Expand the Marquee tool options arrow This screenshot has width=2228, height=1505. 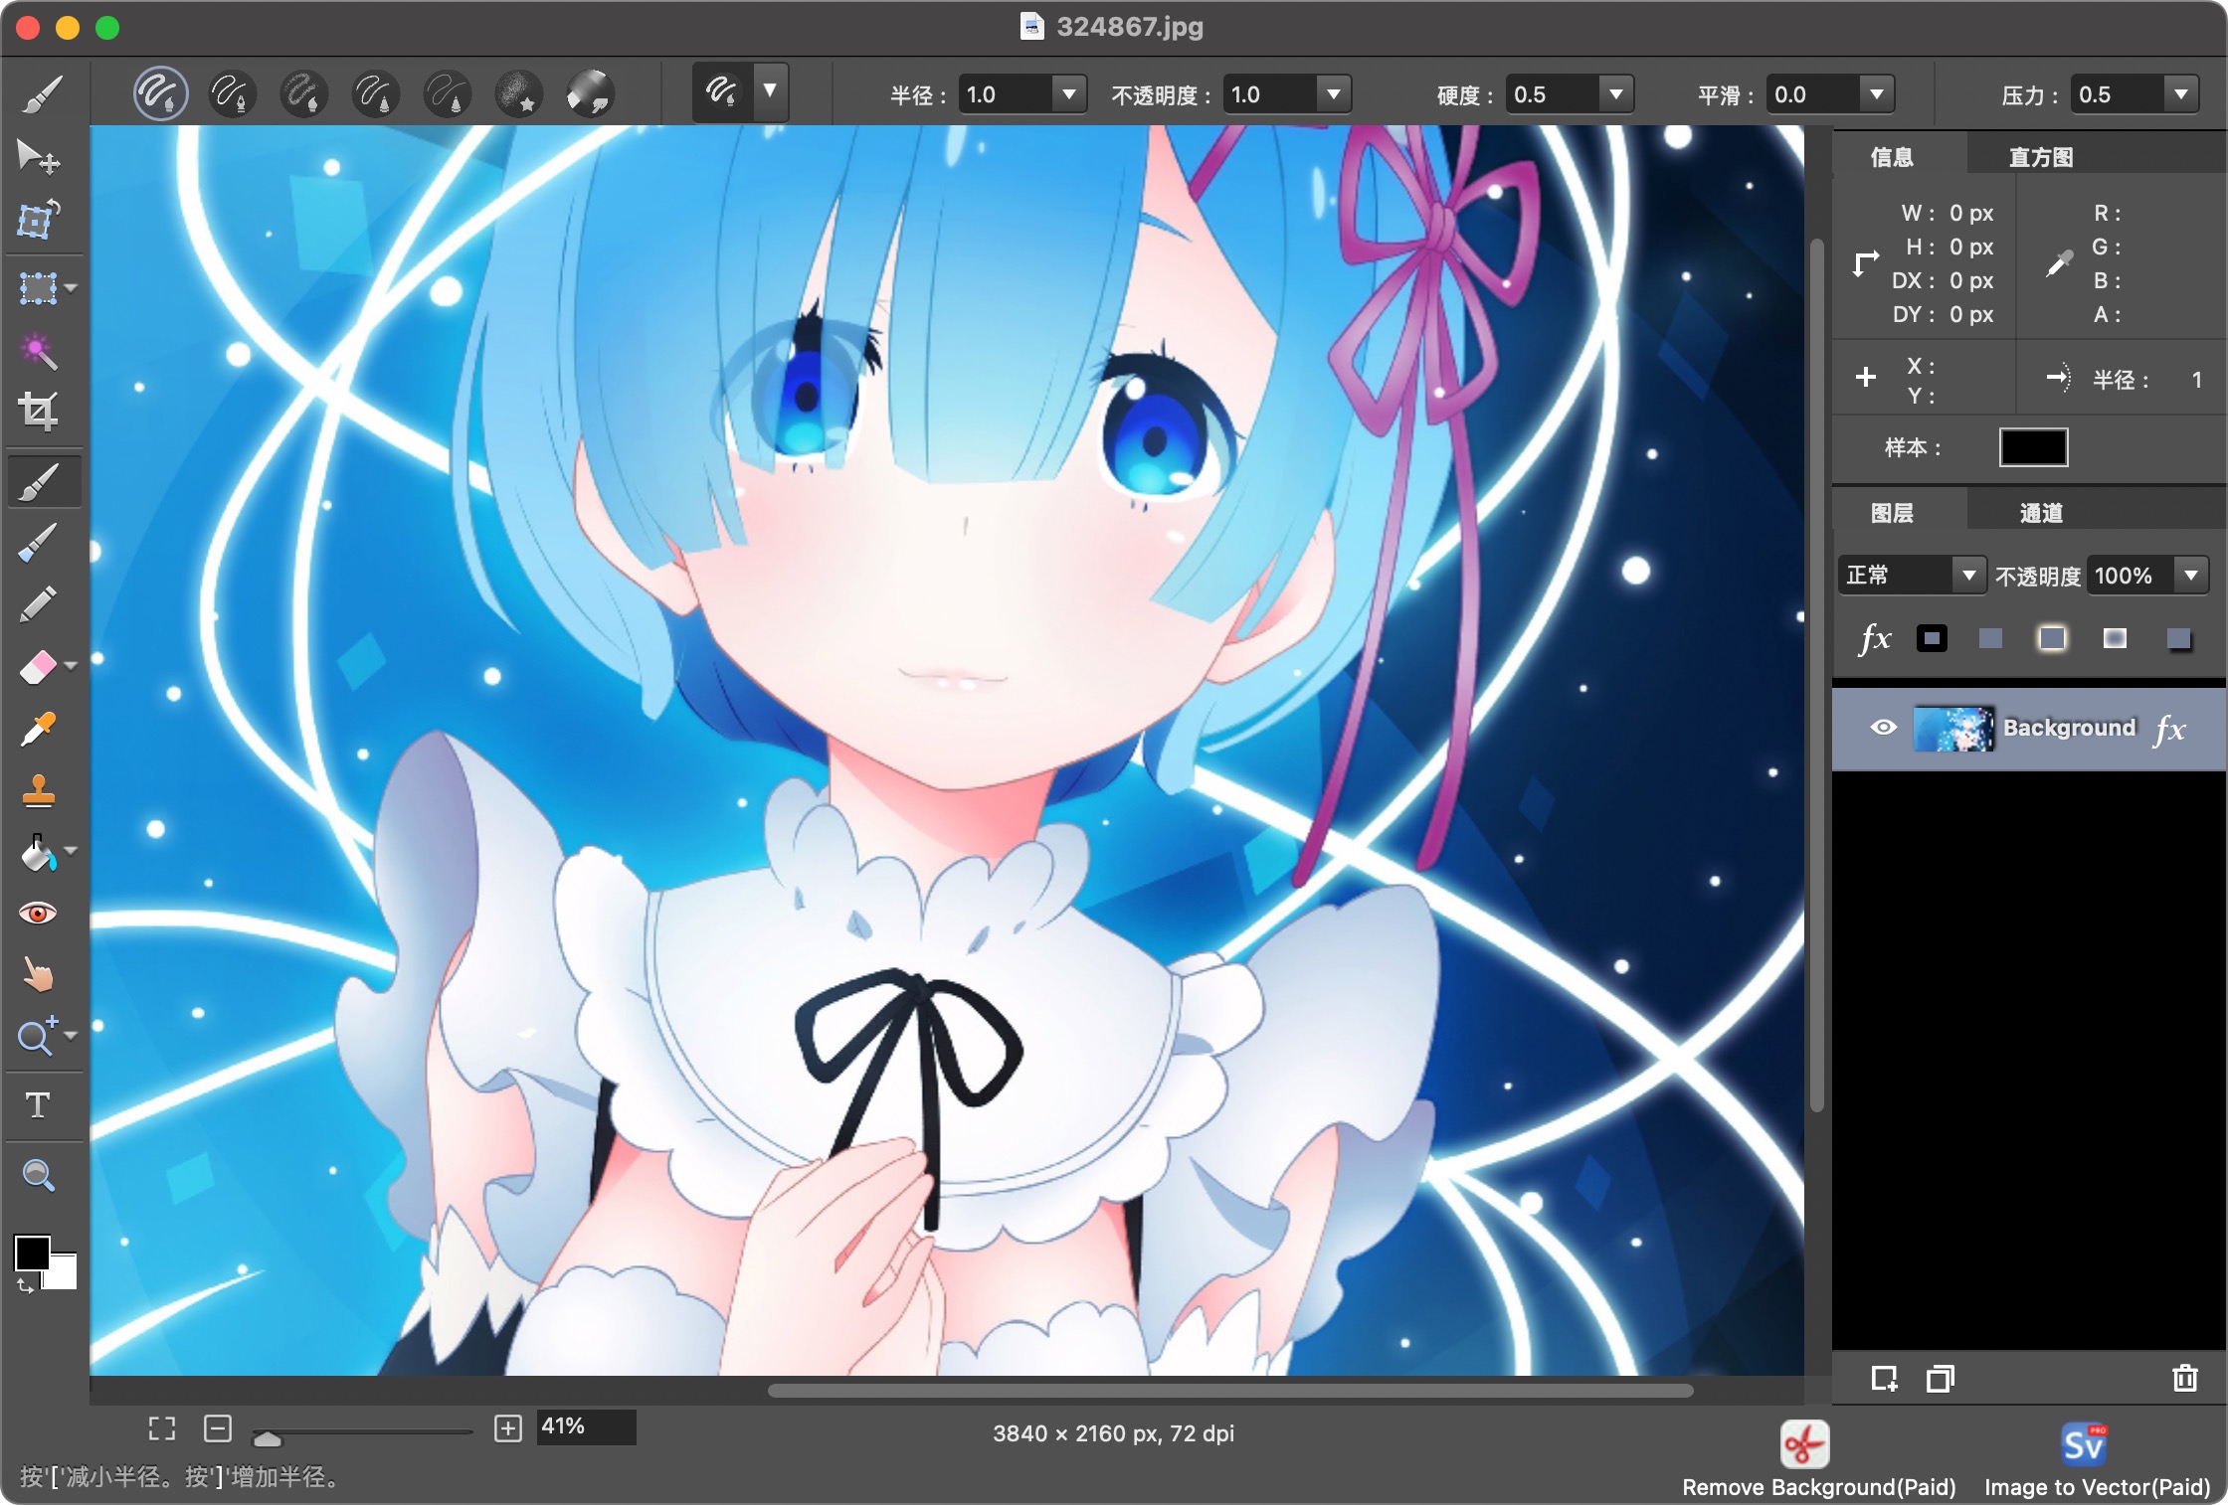[71, 288]
